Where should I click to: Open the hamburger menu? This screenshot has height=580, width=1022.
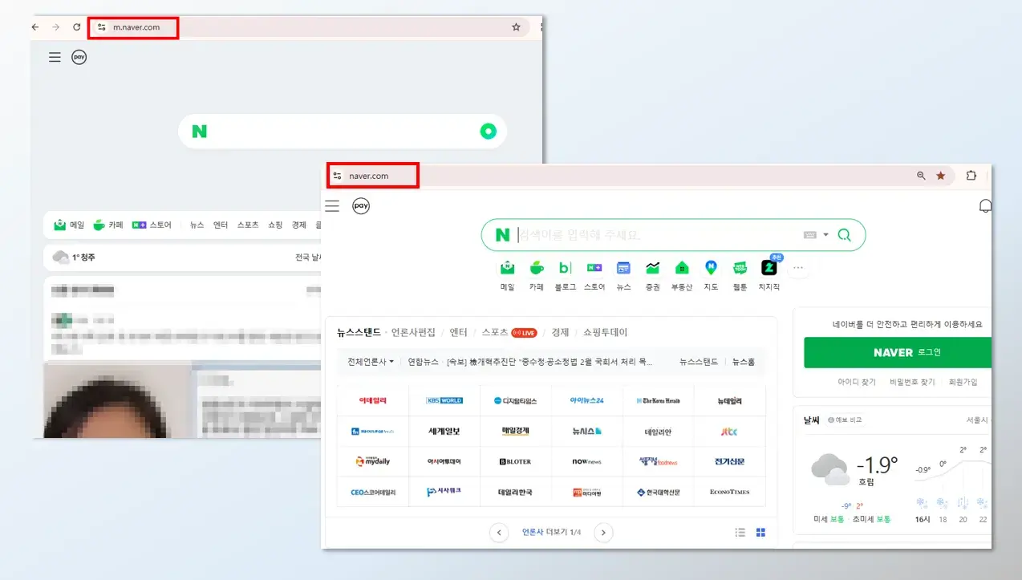point(332,205)
